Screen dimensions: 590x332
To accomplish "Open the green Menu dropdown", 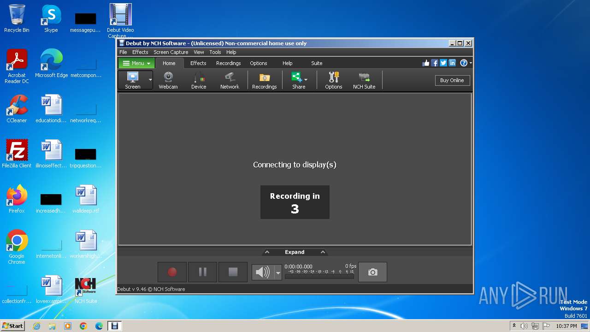I will pyautogui.click(x=136, y=63).
